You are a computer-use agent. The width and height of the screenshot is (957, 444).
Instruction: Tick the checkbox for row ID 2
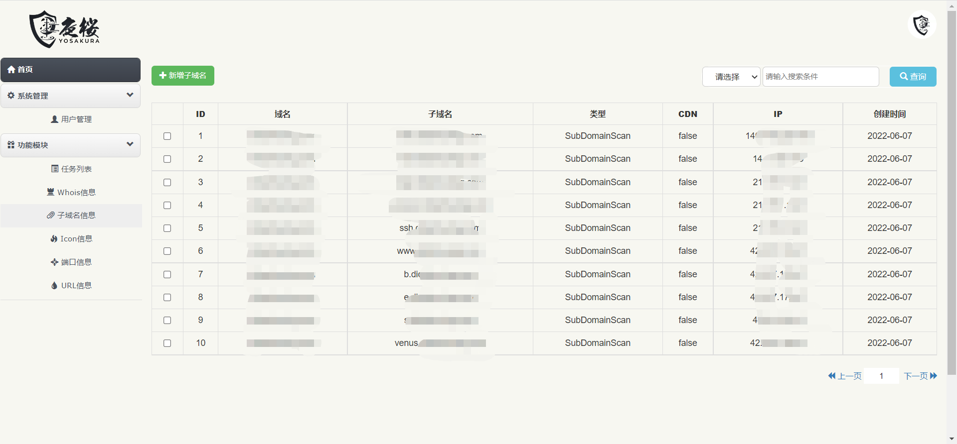(167, 159)
